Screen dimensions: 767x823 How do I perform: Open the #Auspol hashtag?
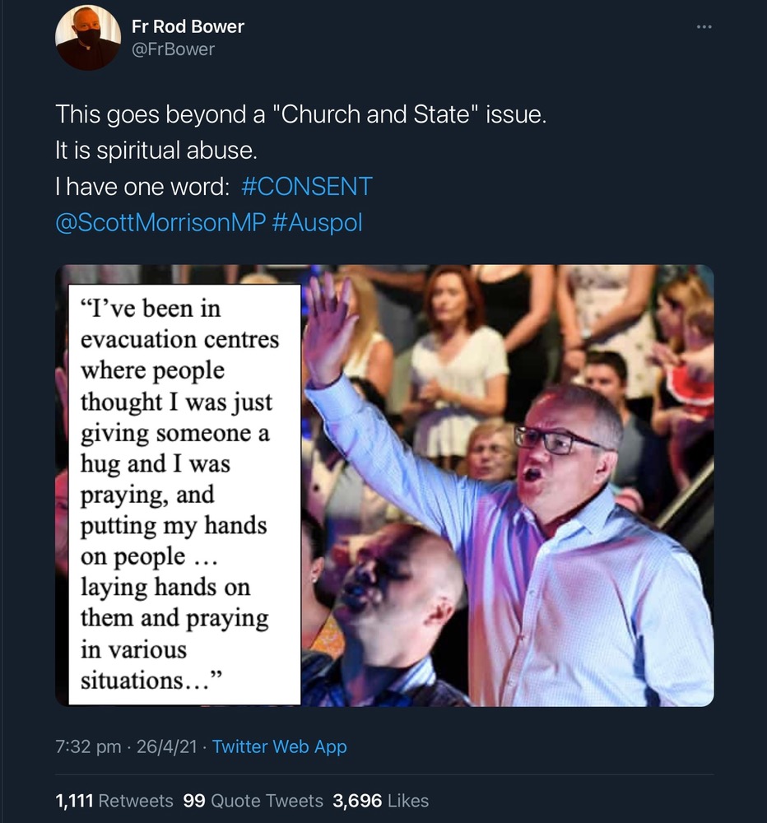point(317,222)
